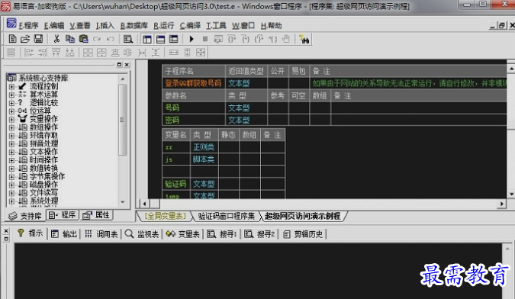Expand the 磁盘操作 tree node
Image resolution: width=515 pixels, height=299 pixels.
click(x=11, y=185)
